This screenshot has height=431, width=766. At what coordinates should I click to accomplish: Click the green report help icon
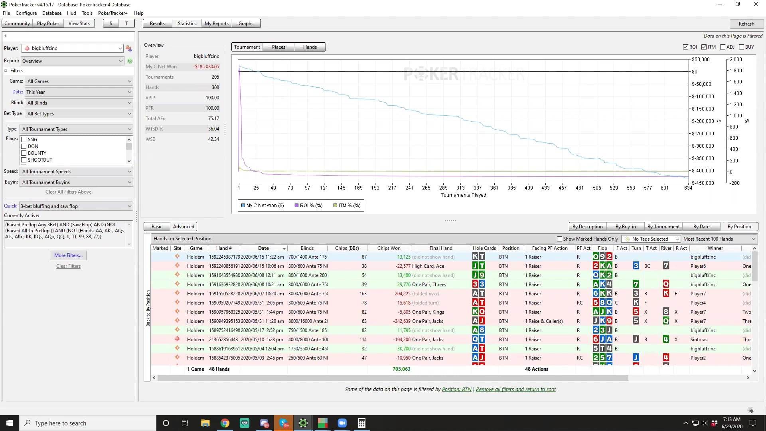coord(130,61)
